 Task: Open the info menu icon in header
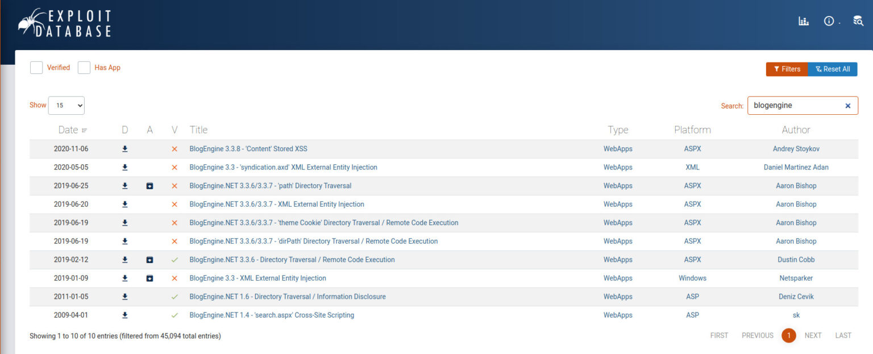[829, 21]
